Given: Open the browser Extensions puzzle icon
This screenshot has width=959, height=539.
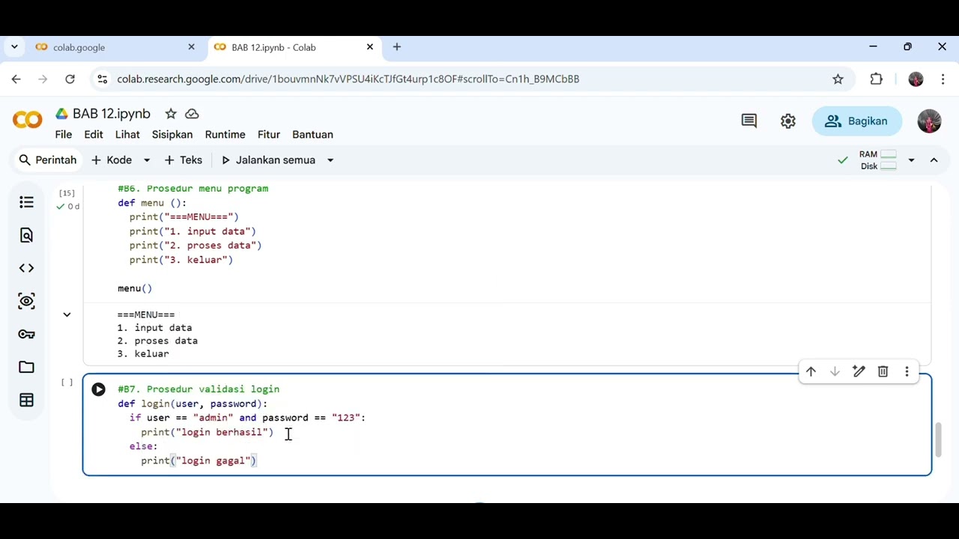Looking at the screenshot, I should pos(876,79).
